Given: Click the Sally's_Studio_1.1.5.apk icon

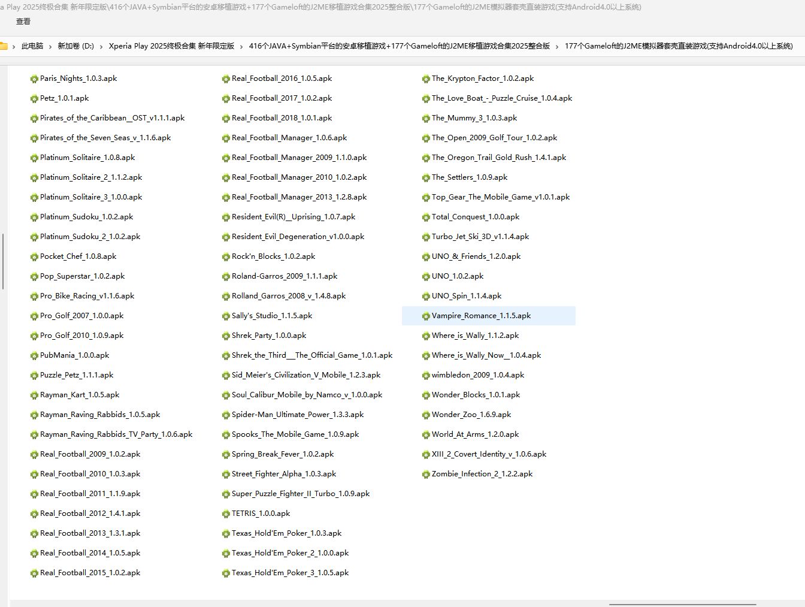Looking at the screenshot, I should click(226, 316).
